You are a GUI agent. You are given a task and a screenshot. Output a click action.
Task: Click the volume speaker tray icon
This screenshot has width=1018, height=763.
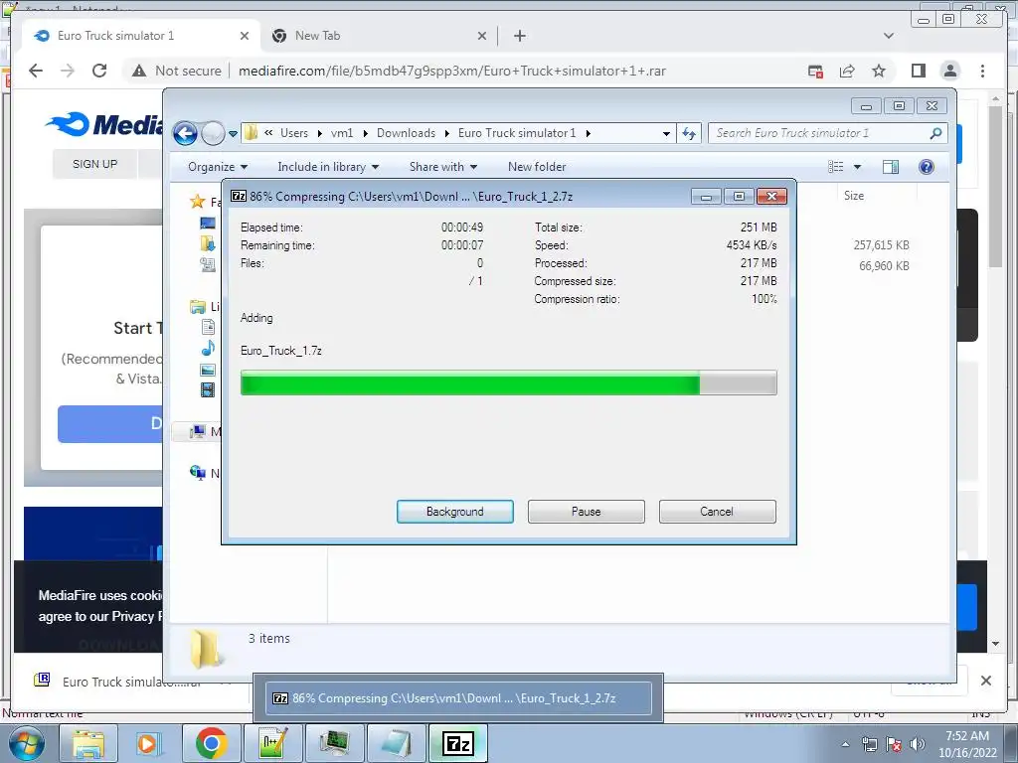[917, 744]
